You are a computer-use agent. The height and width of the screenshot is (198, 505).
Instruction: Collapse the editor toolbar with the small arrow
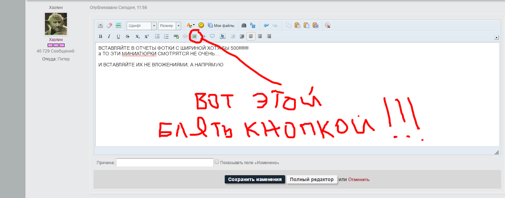tap(496, 37)
